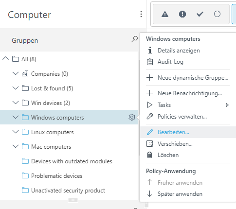Toggle the warning triangle status filter
Image resolution: width=236 pixels, height=209 pixels.
point(165,14)
